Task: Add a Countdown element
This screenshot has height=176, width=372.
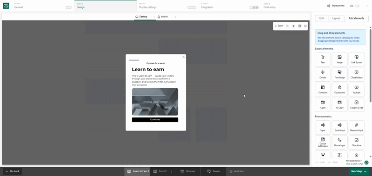Action: click(339, 90)
